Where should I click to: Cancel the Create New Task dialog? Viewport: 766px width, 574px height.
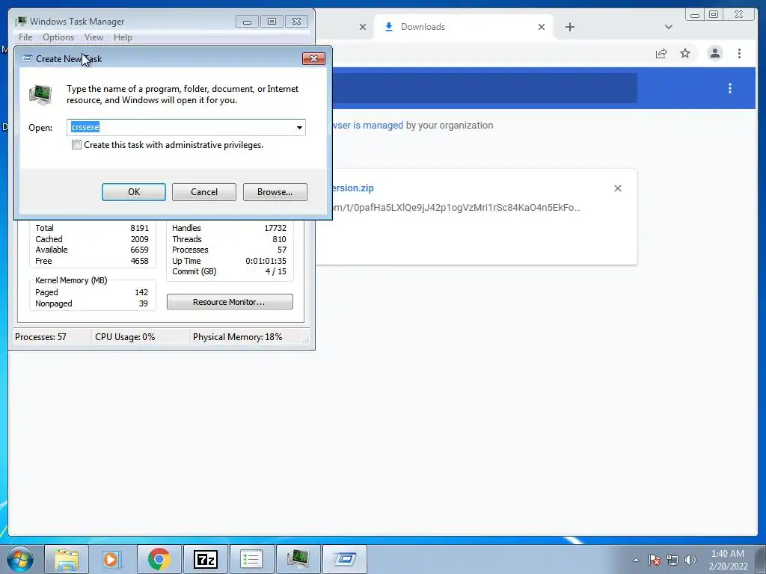pos(204,192)
